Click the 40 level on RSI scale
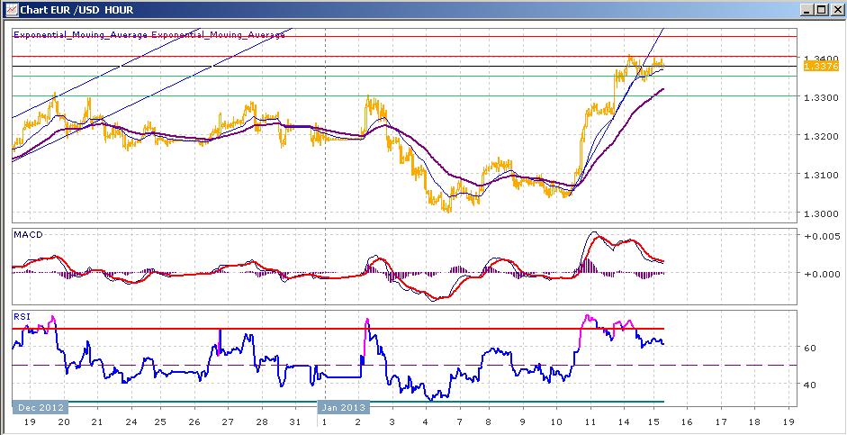This screenshot has height=435, width=847. (x=809, y=385)
